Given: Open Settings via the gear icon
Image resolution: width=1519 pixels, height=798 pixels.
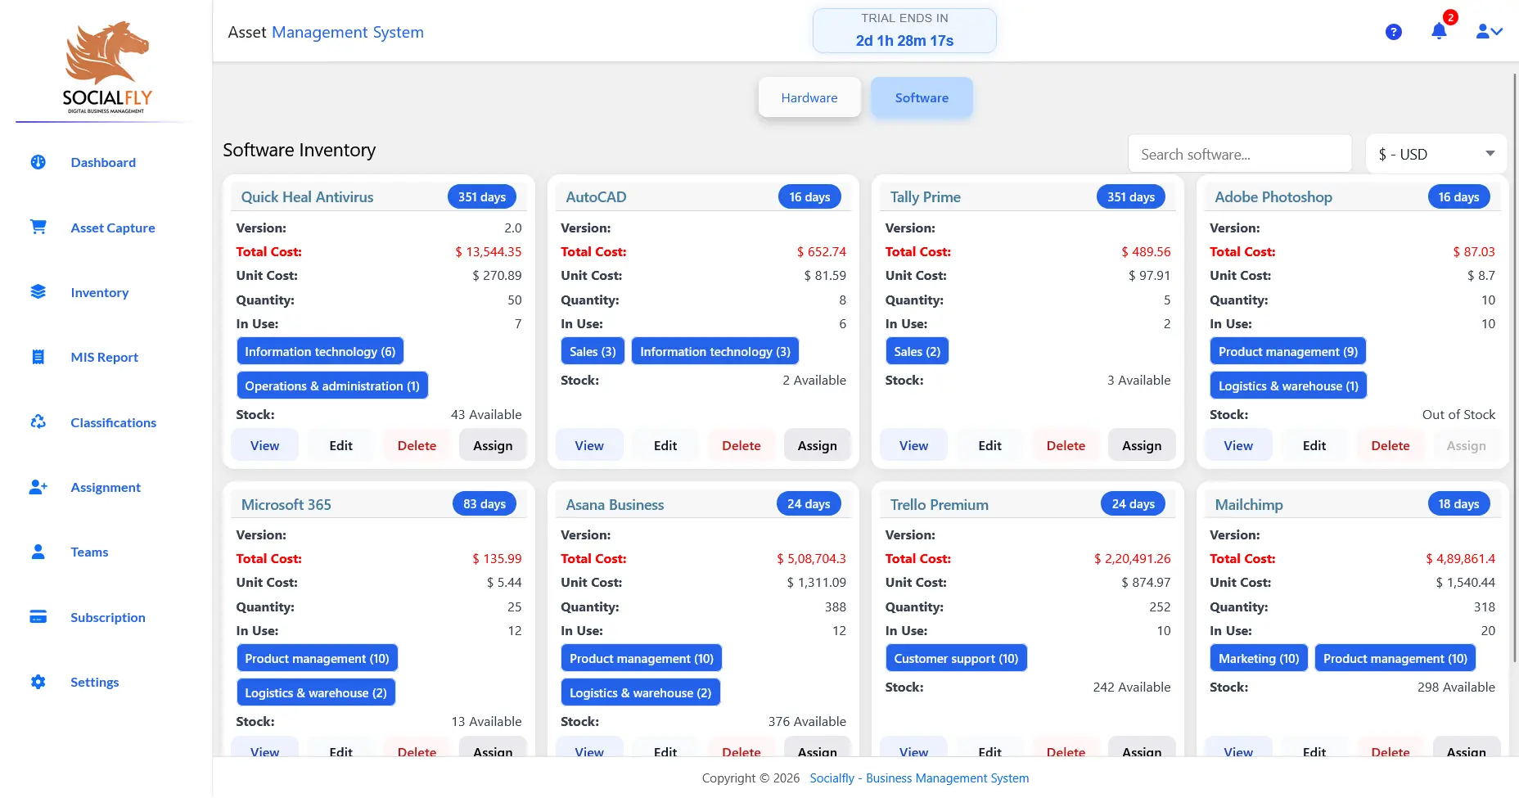Looking at the screenshot, I should click(38, 682).
